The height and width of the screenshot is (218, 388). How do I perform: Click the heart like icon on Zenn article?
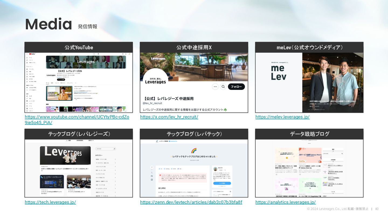coord(152,167)
